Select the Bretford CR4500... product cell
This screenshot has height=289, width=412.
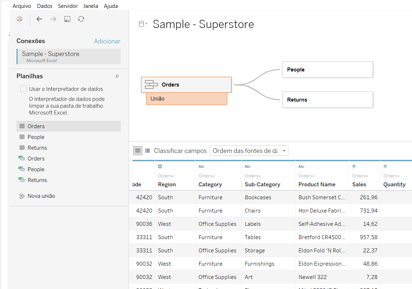[x=322, y=237]
